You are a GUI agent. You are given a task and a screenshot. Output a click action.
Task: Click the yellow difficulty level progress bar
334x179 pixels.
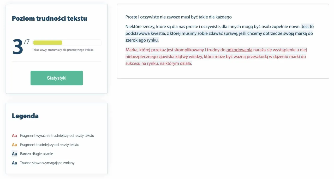[x=48, y=43]
